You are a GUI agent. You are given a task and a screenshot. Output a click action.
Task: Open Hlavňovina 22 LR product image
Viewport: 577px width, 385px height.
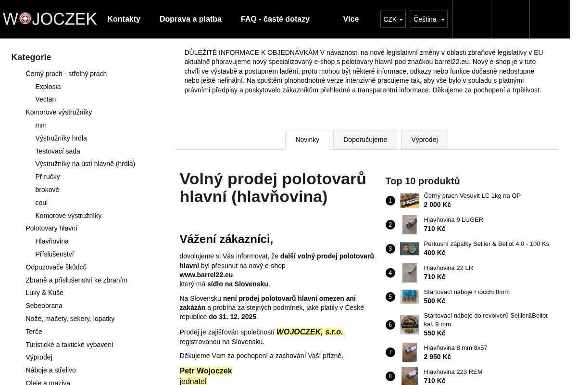[410, 273]
